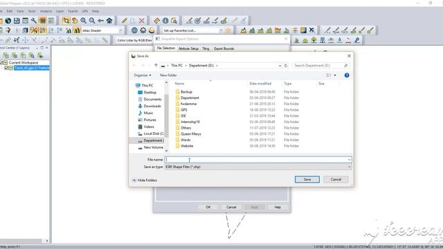This screenshot has width=443, height=249.
Task: Open the Atlas Shader dropdown
Action: click(x=120, y=30)
